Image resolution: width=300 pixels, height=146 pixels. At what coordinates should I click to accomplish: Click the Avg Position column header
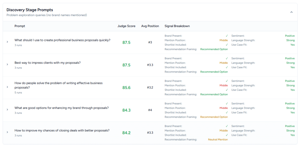click(150, 26)
